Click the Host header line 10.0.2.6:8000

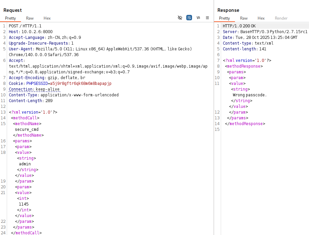coord(30,31)
